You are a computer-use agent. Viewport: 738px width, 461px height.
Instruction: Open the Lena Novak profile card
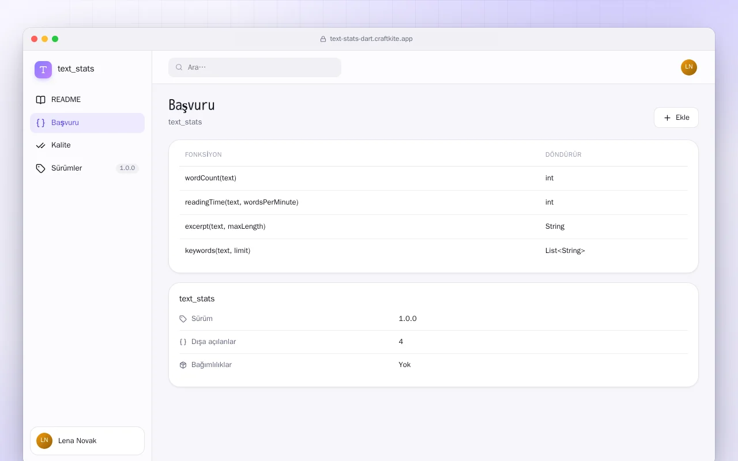coord(87,441)
